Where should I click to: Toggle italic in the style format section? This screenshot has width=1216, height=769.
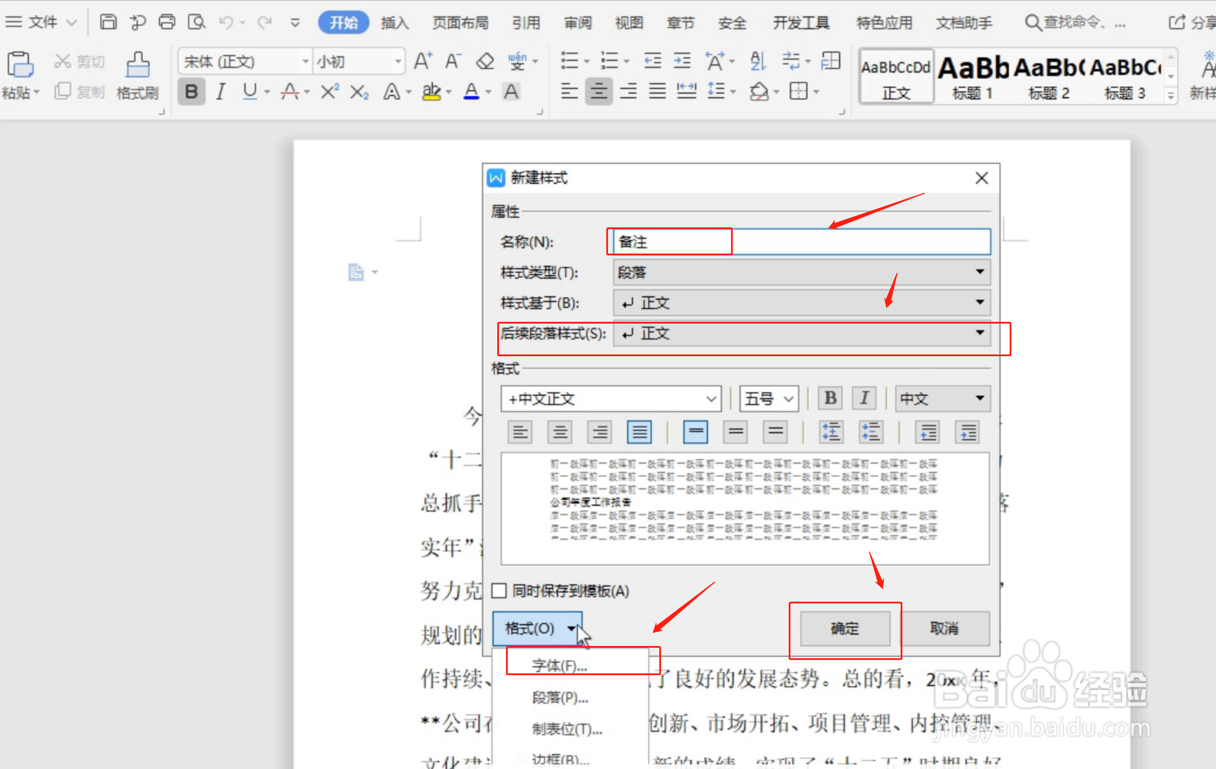click(864, 398)
